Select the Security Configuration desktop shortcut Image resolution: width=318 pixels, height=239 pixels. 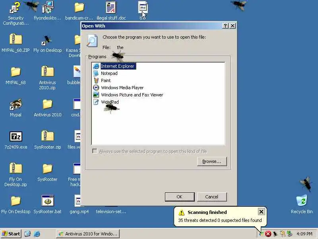click(16, 14)
